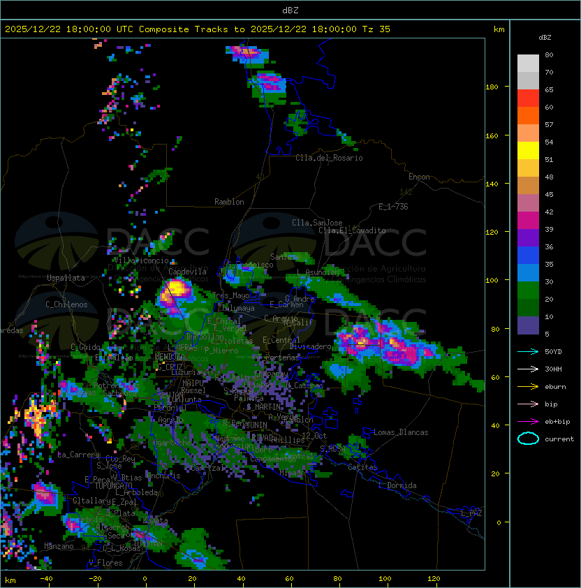Click the 'Catitas' map label
The image size is (581, 588).
tap(362, 467)
